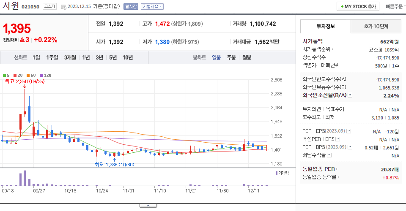The width and height of the screenshot is (406, 211).
Task: Select the 5년 line chart period
Action: pyautogui.click(x=113, y=57)
